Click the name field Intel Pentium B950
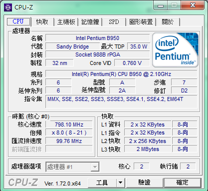This screenshot has width=208, height=191. tap(97, 38)
